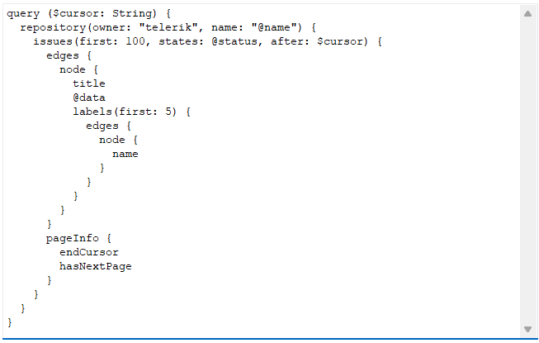This screenshot has width=539, height=343.
Task: Click the scroll down arrow
Action: pos(527,329)
